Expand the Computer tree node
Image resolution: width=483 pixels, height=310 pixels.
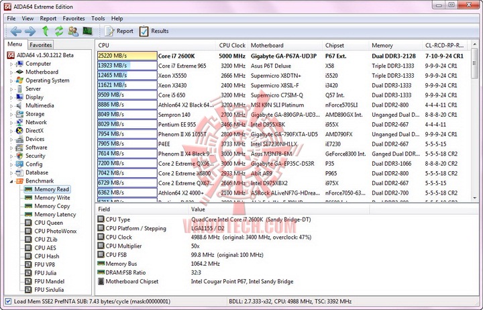coord(11,64)
